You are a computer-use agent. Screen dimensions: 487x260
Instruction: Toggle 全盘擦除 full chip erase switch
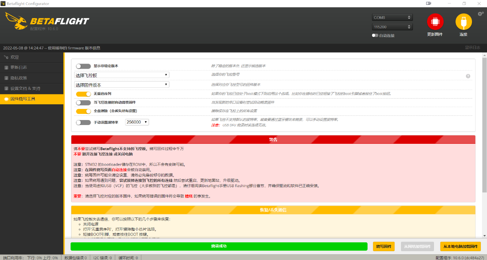[x=83, y=111]
